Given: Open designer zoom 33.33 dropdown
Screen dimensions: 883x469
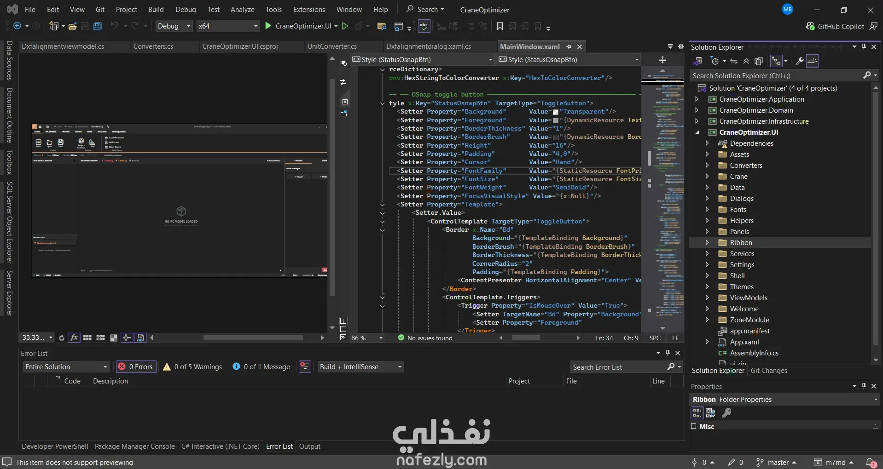Looking at the screenshot, I should (37, 338).
